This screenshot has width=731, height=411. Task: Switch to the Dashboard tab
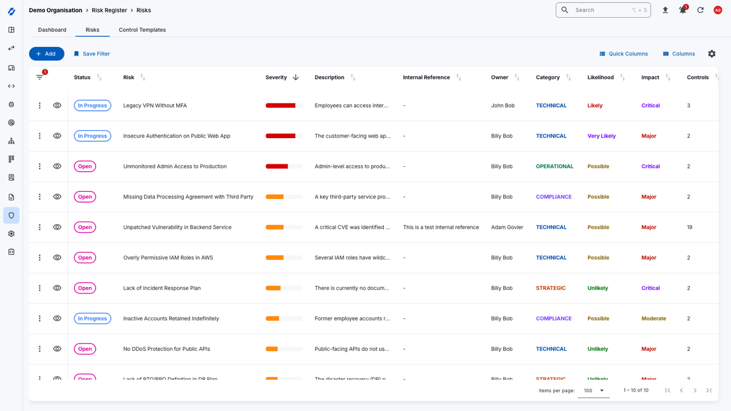coord(52,30)
